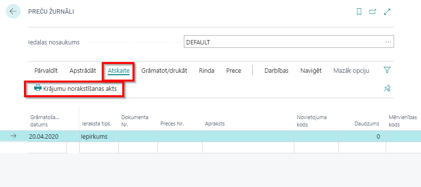
Task: Open the Rinda menu
Action: [206, 71]
